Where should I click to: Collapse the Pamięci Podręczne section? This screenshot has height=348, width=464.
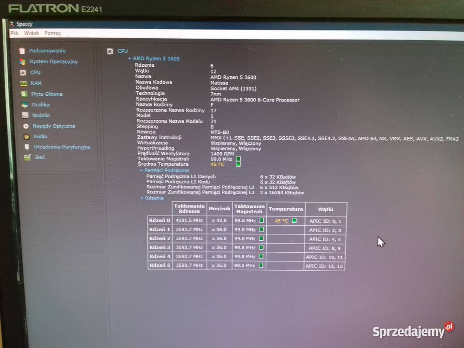tap(141, 171)
